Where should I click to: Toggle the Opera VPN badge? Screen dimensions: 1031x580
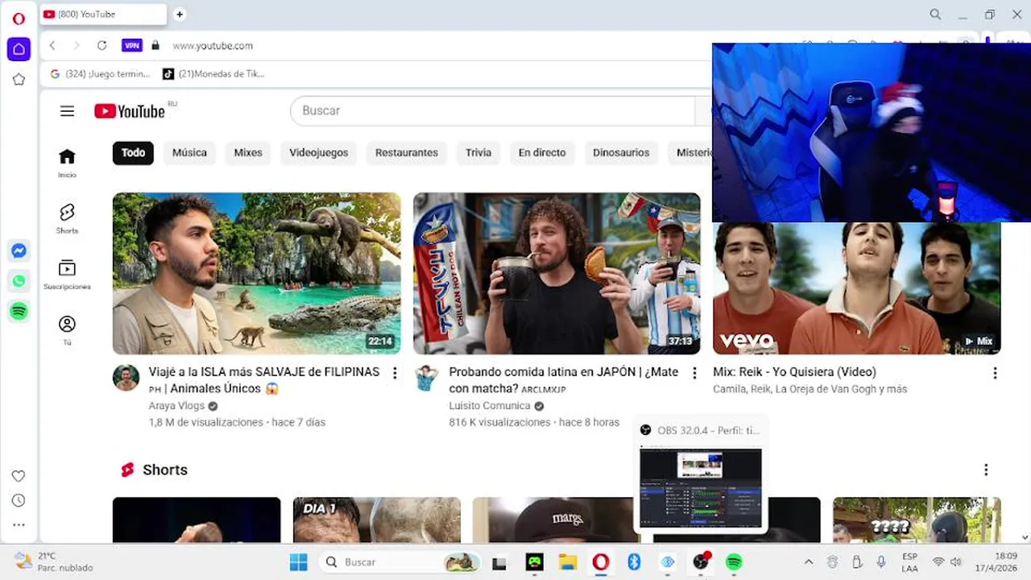pyautogui.click(x=132, y=46)
